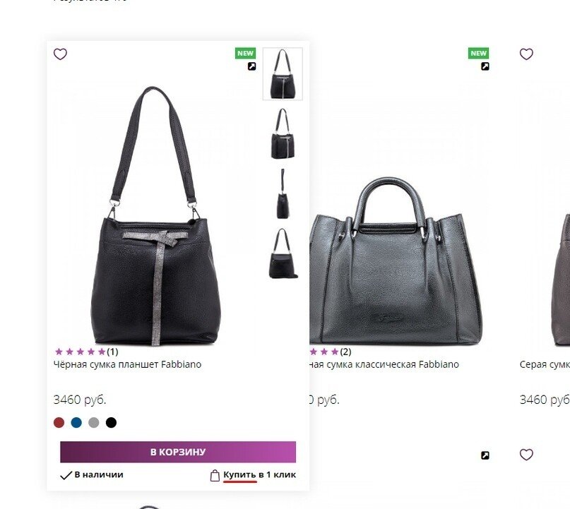This screenshot has height=509, width=570.
Task: View the third, side-view thumbnail
Action: pos(283,193)
